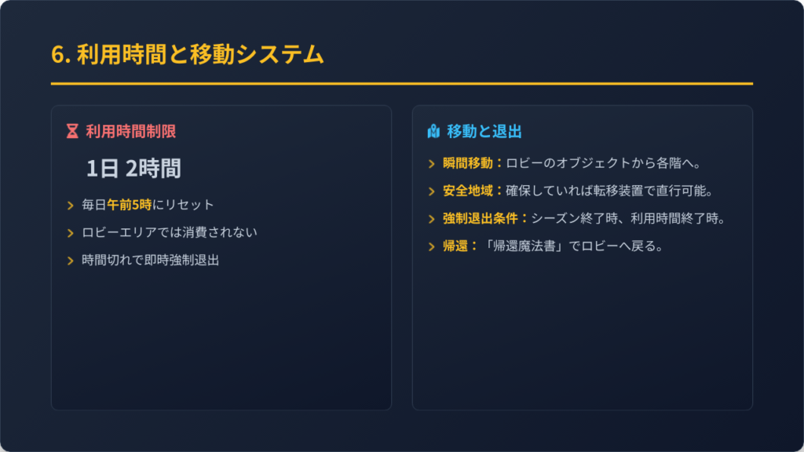Click the hourglass icon beside 利用時間制限
Screen dimensions: 804x452
tap(72, 131)
